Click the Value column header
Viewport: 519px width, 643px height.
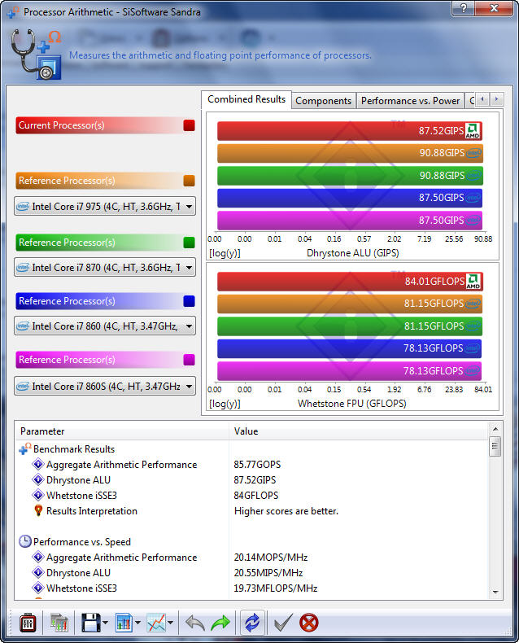[x=359, y=431]
